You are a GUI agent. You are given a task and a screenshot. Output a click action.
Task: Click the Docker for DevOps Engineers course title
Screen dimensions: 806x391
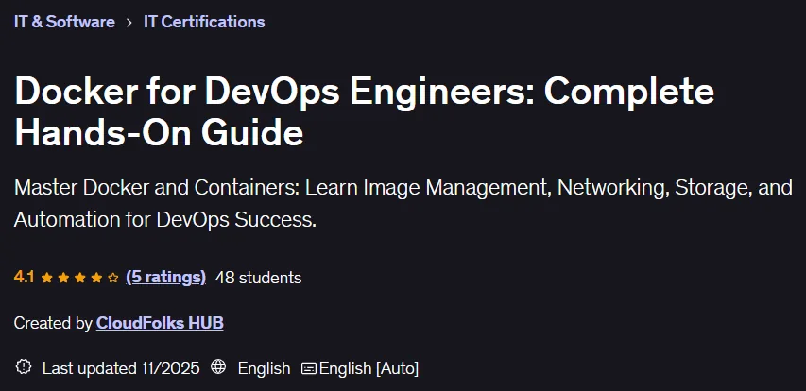tap(365, 111)
